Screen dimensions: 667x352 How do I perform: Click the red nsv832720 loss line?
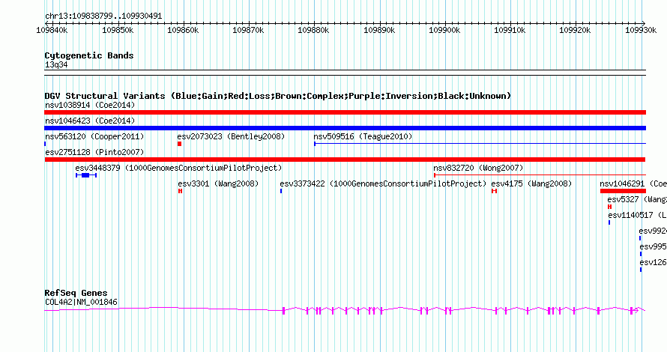point(540,175)
